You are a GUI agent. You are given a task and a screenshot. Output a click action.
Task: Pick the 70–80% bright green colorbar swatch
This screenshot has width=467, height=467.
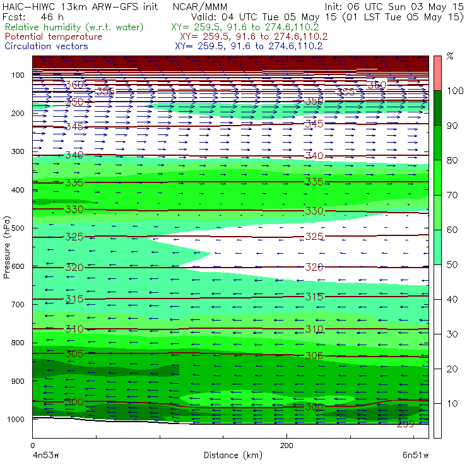(x=437, y=177)
